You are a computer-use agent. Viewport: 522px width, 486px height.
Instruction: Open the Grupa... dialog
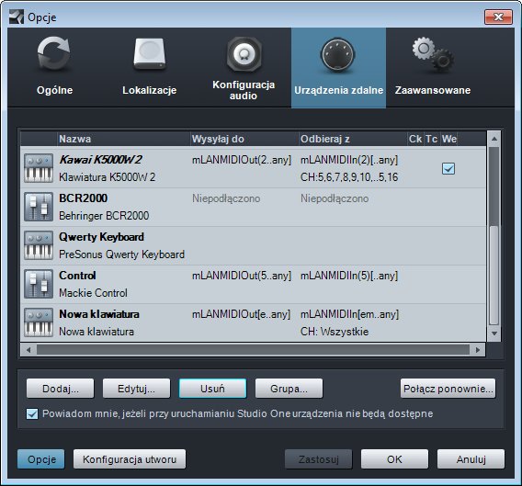(x=289, y=389)
